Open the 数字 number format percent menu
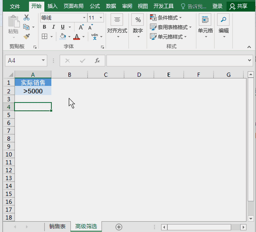The image size is (256, 232). click(138, 26)
